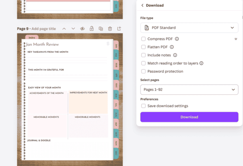Select the MAR side tab

[x=116, y=65]
